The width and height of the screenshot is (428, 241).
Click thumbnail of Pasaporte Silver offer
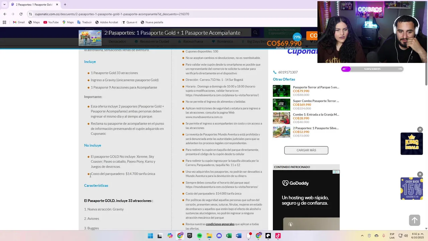click(282, 132)
